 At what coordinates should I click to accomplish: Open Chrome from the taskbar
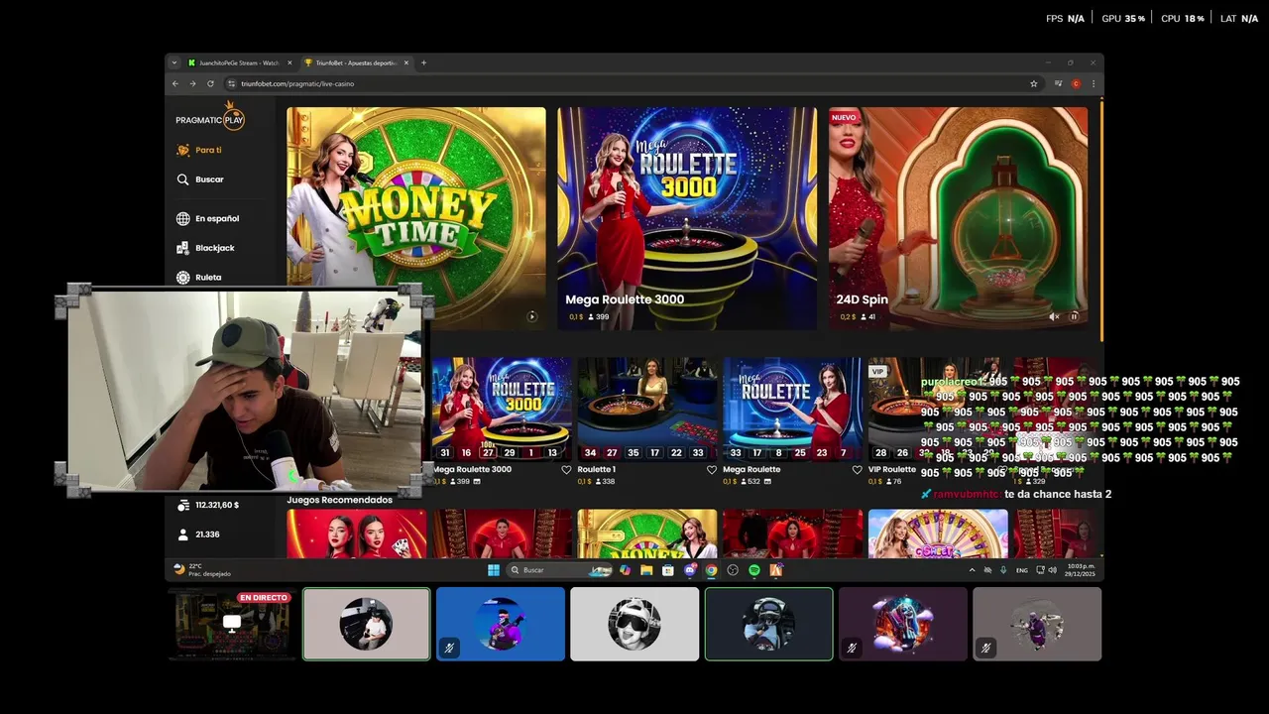711,570
